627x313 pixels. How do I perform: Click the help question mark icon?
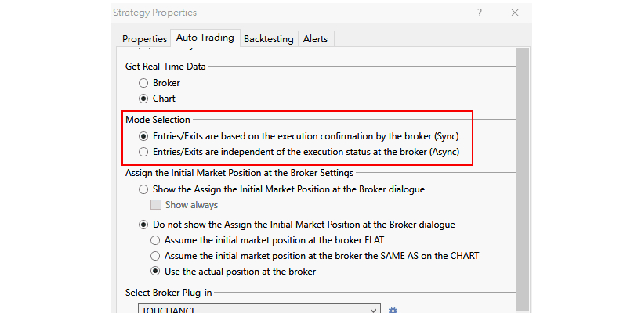pyautogui.click(x=480, y=13)
